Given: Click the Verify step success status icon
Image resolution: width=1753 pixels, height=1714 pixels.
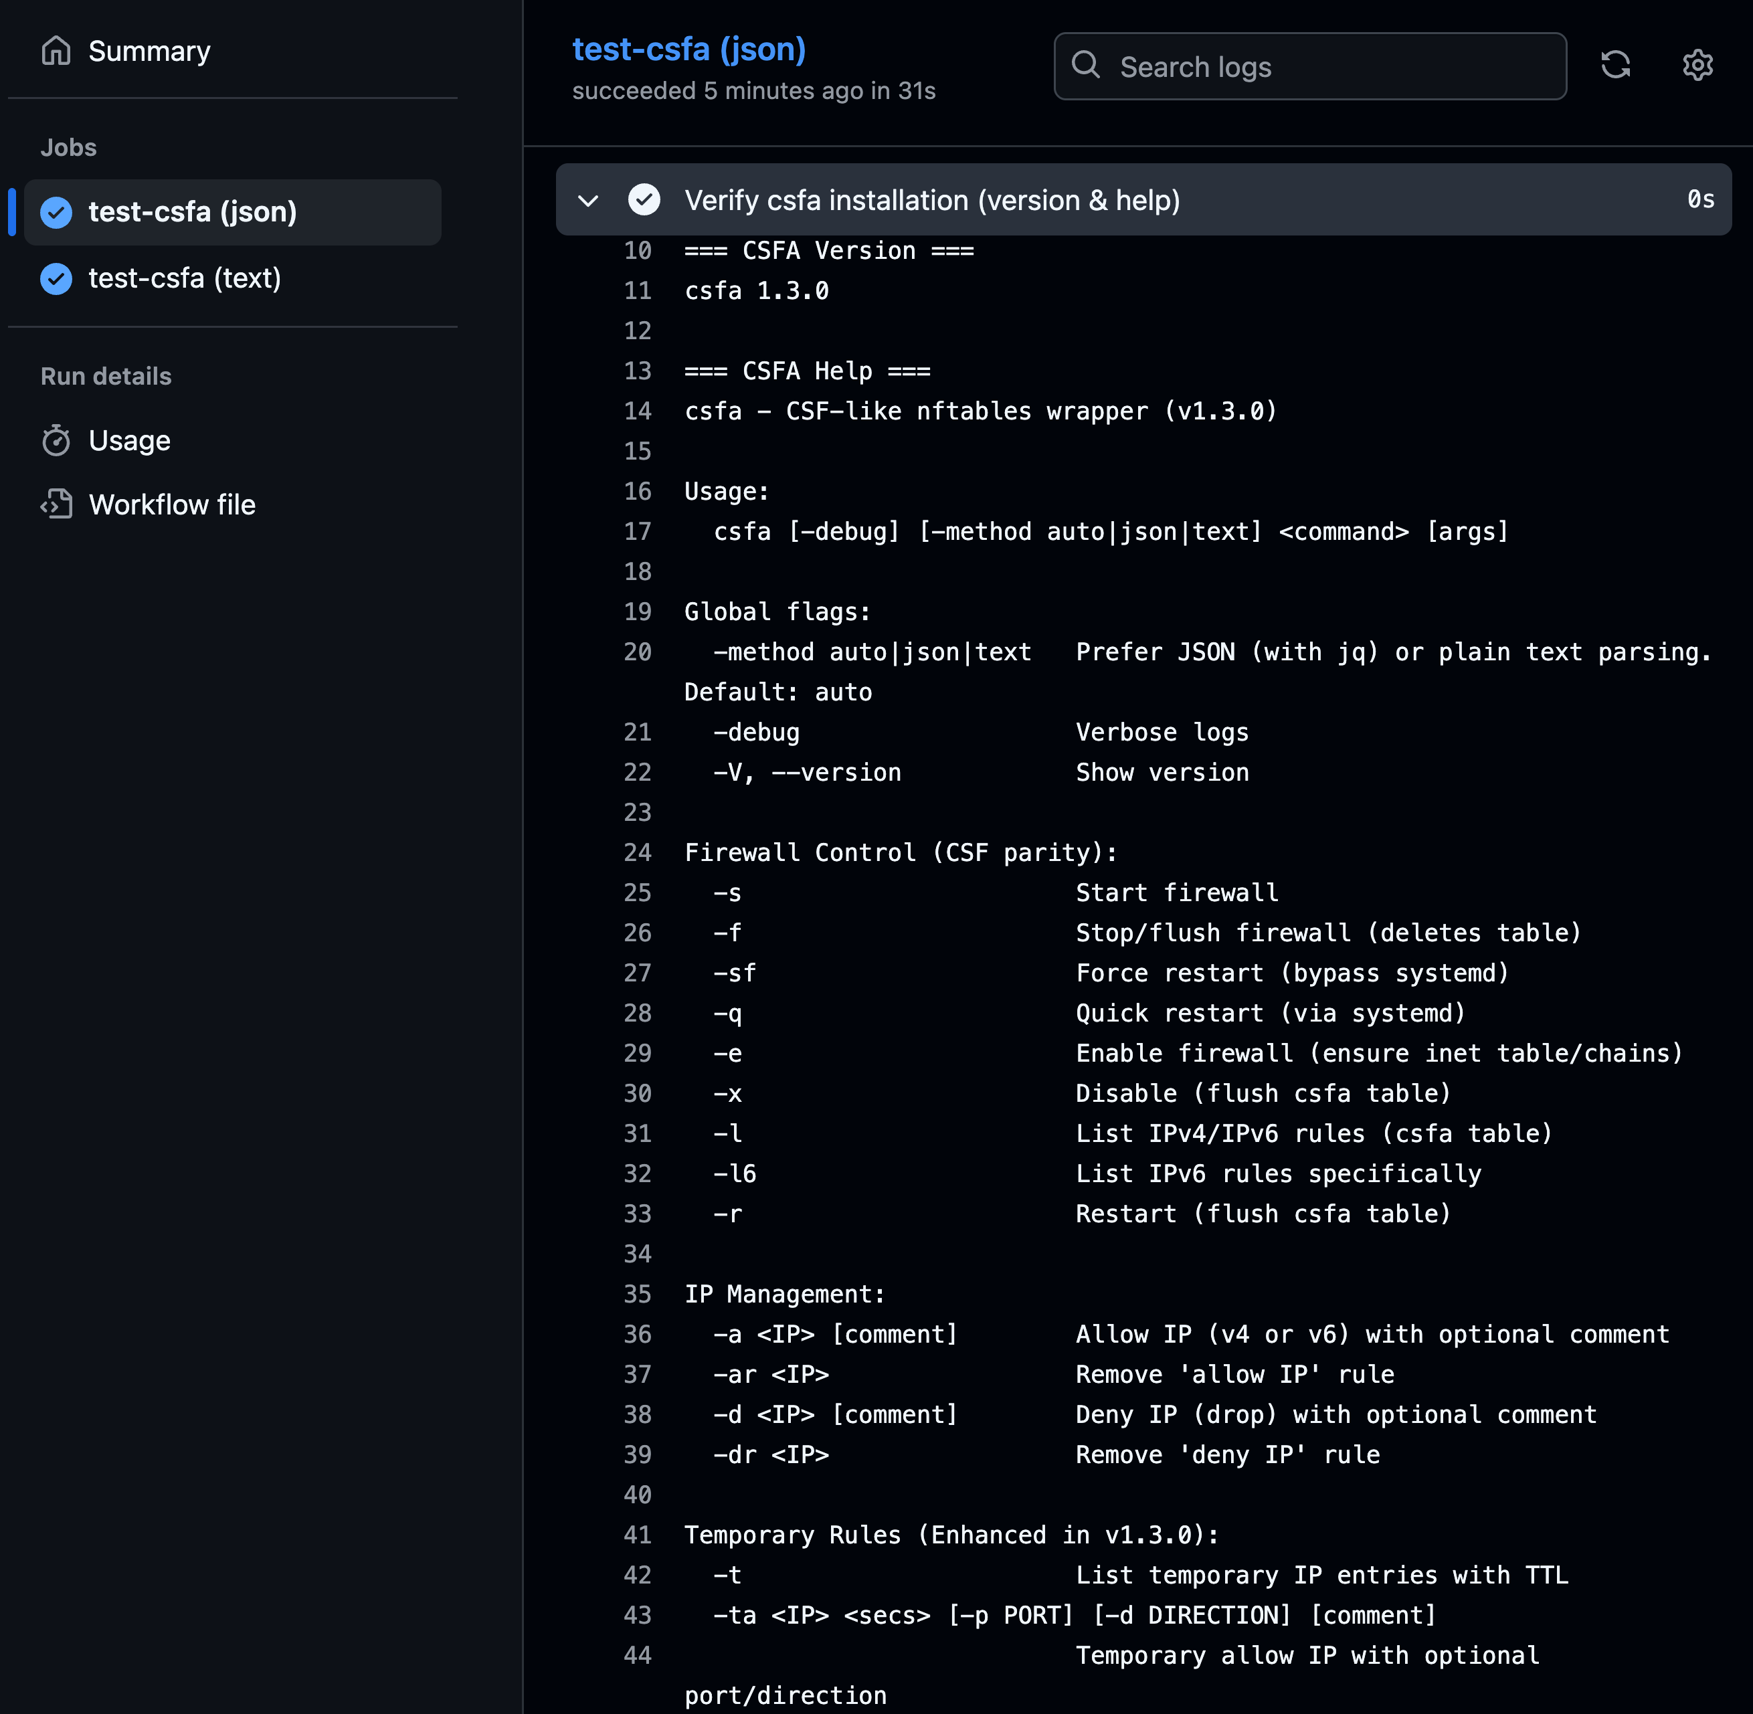Looking at the screenshot, I should tap(644, 199).
